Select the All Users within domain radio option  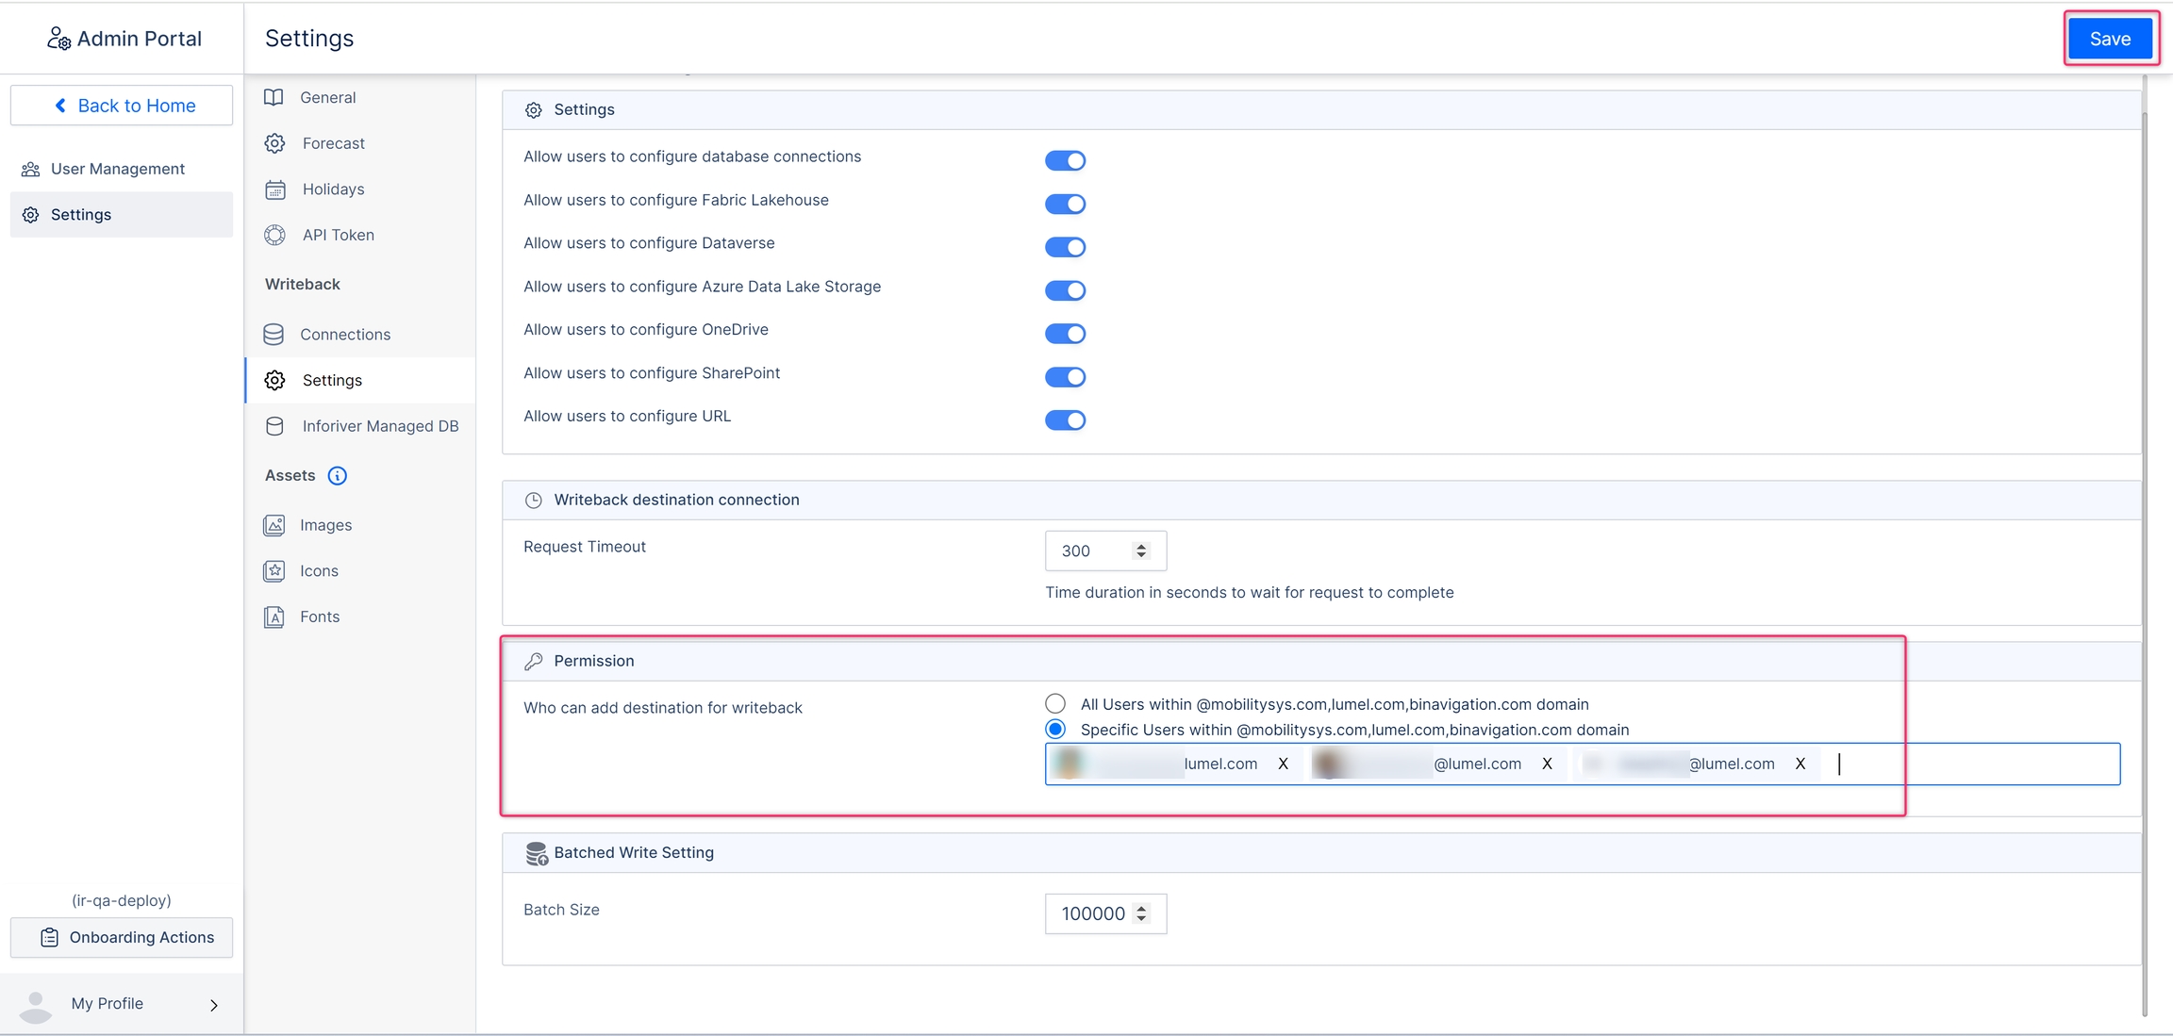[x=1055, y=704]
